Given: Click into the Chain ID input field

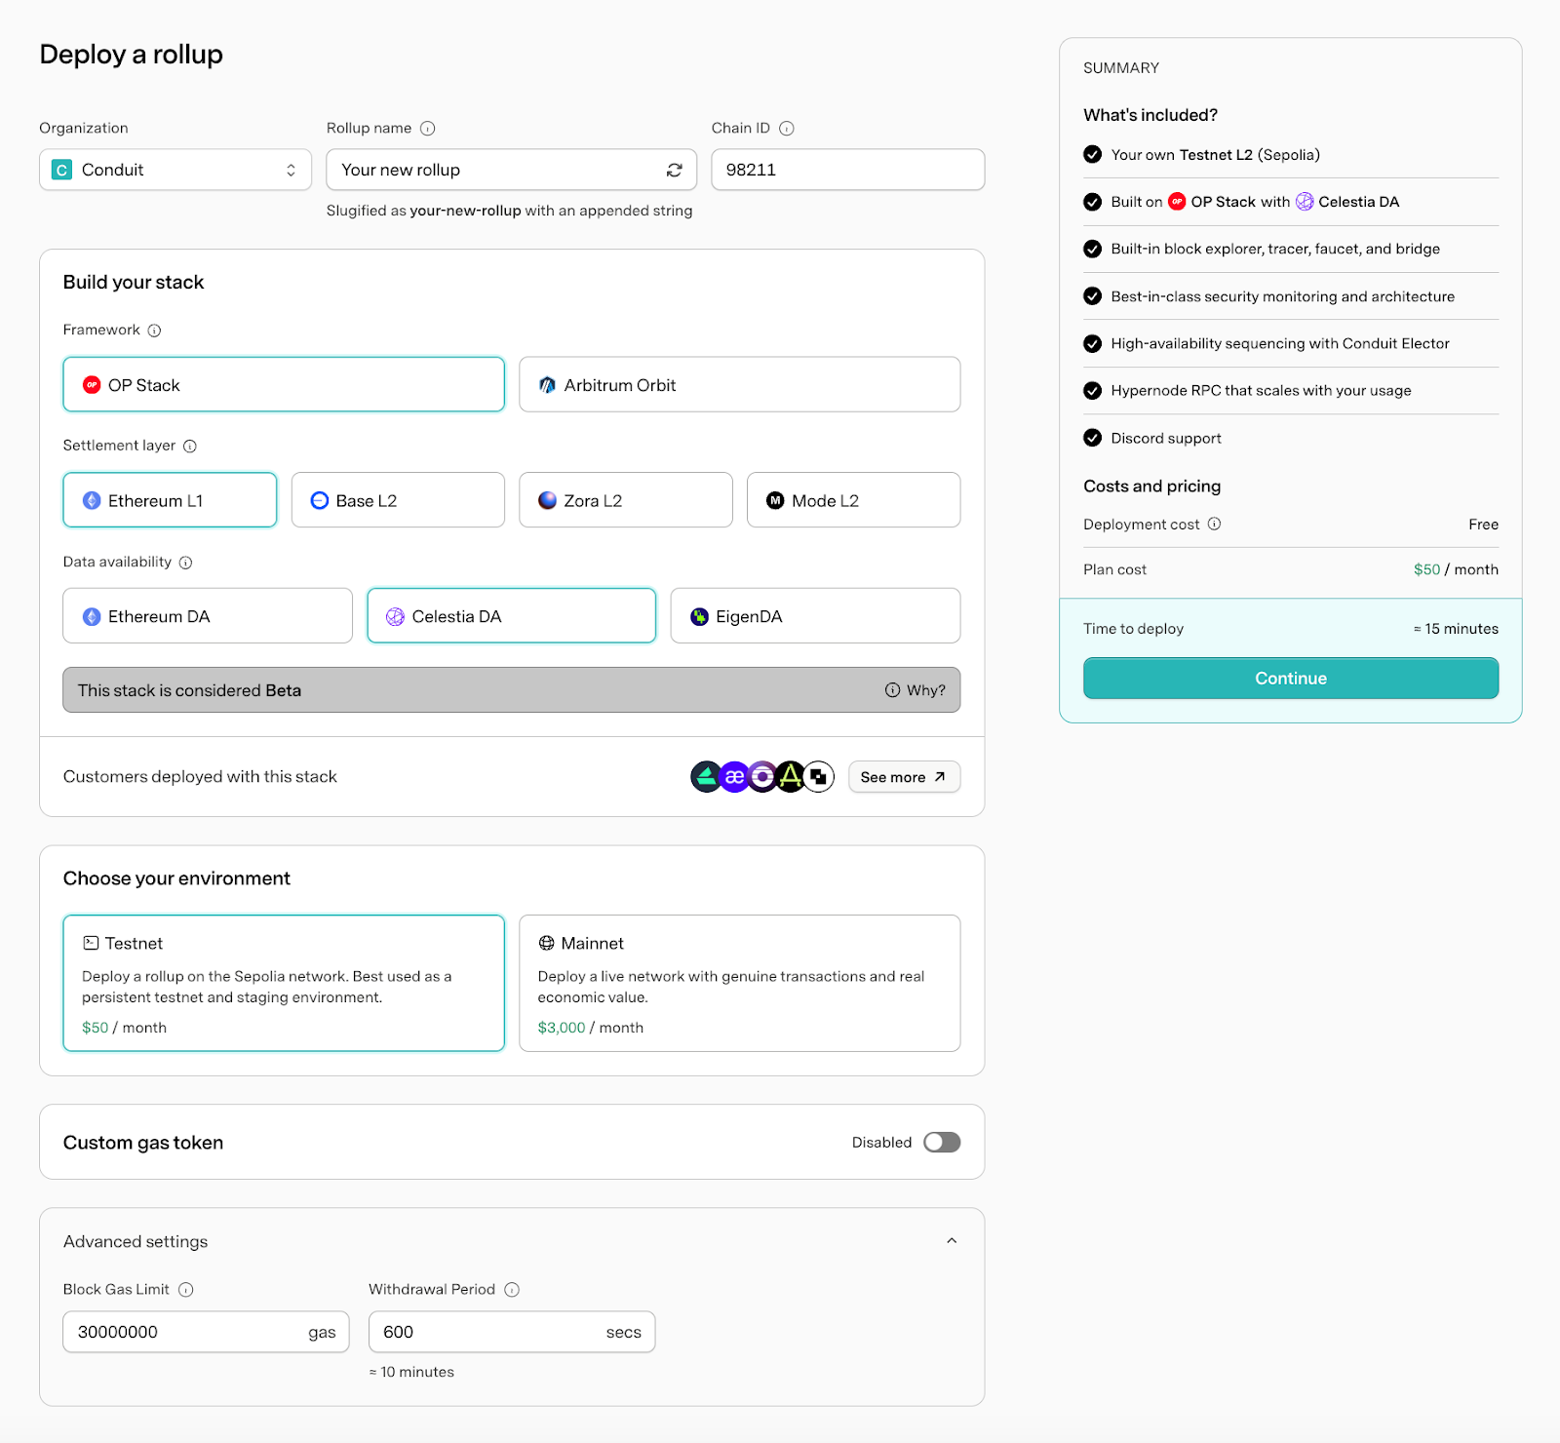Looking at the screenshot, I should [847, 170].
